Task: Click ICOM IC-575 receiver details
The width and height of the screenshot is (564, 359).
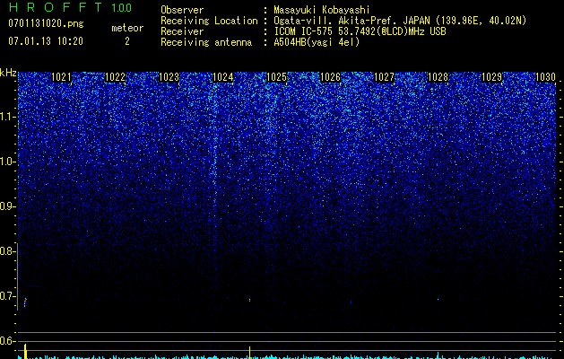Action: point(360,31)
